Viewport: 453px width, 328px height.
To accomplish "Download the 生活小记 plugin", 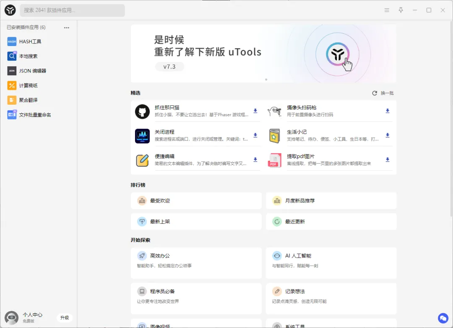I will pyautogui.click(x=388, y=136).
